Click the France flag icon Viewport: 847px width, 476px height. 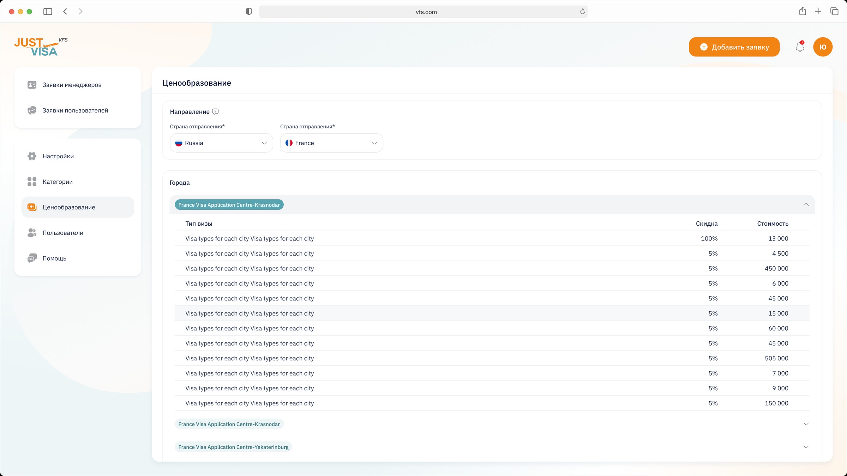tap(289, 143)
